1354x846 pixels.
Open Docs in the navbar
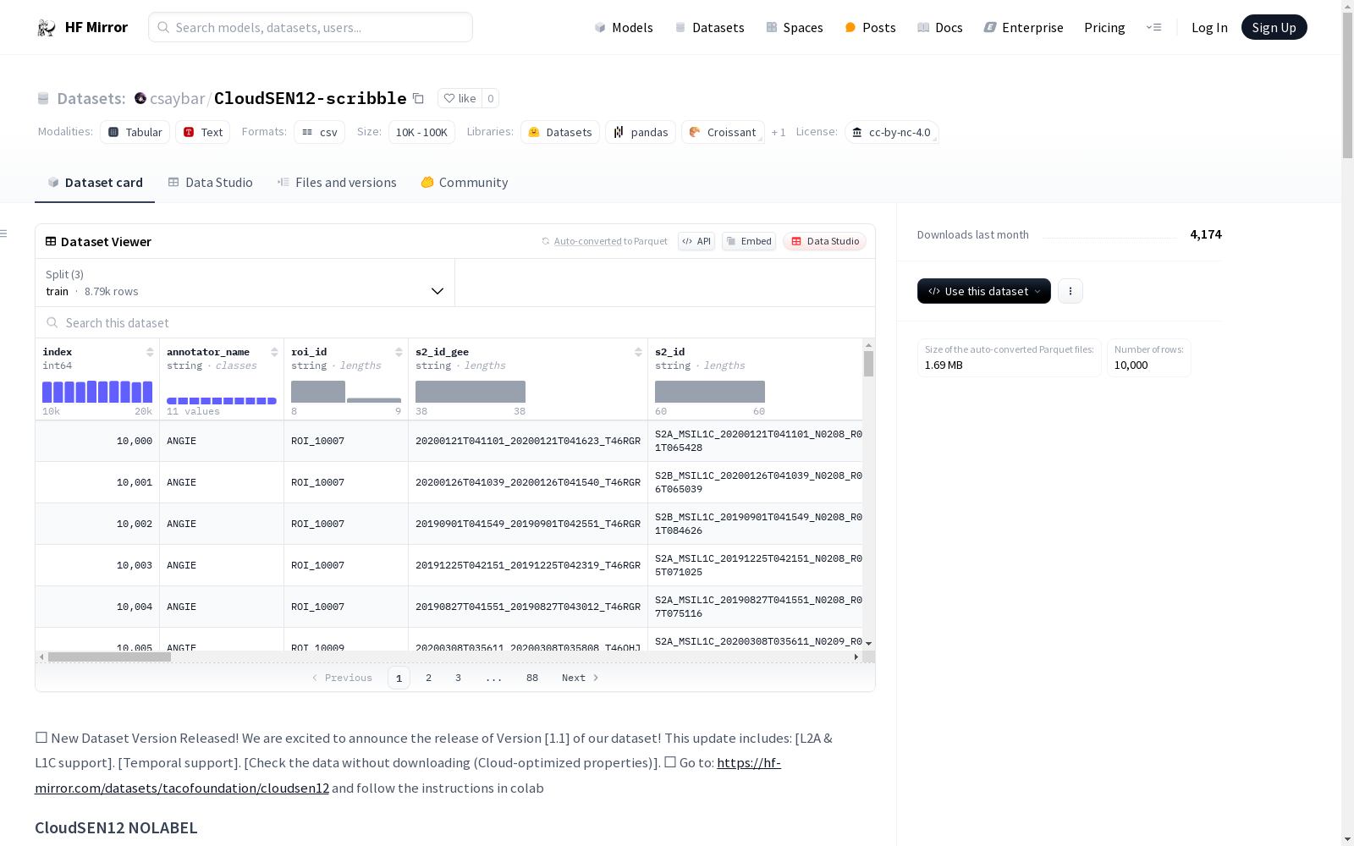click(x=939, y=27)
